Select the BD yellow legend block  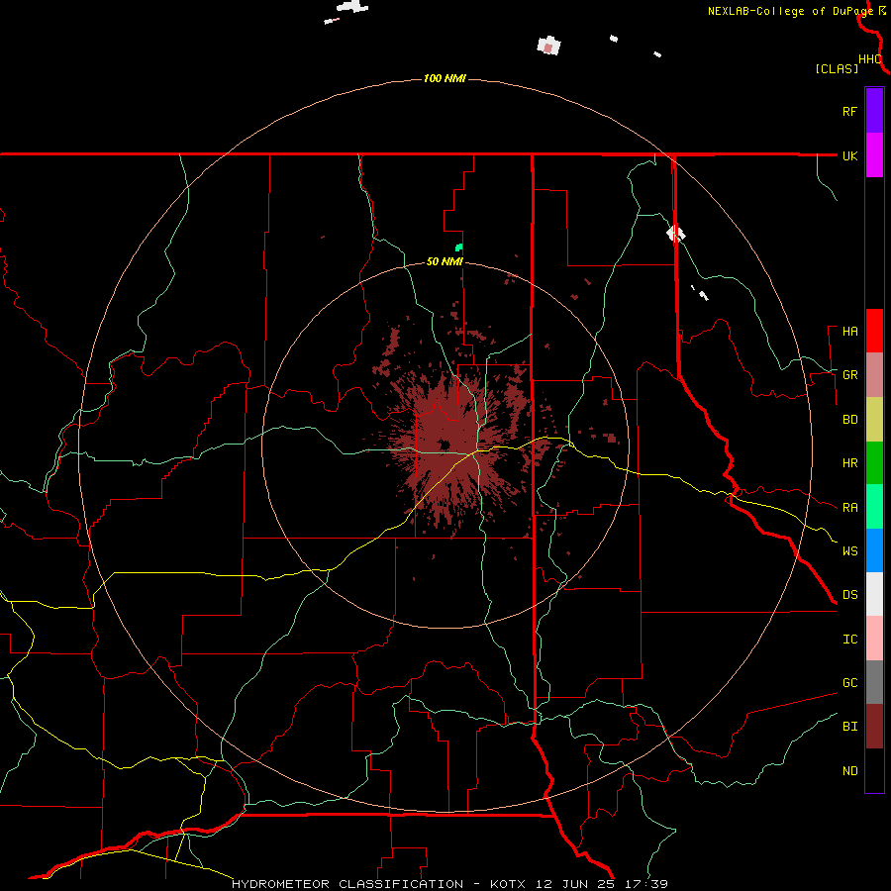point(874,419)
